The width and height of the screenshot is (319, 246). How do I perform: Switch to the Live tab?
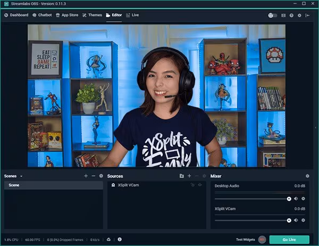(x=132, y=15)
